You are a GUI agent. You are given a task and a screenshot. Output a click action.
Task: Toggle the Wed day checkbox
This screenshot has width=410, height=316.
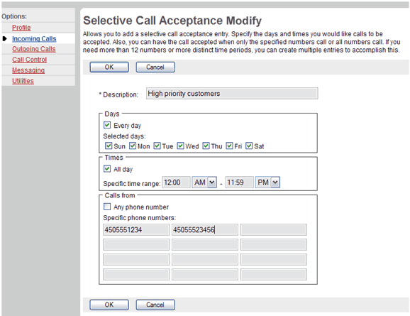[x=180, y=146]
